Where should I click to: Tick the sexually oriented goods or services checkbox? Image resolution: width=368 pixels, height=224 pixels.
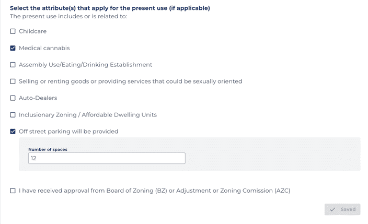[13, 81]
